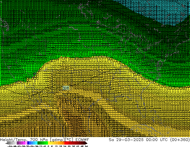
Task: Click the legend value 24
Action: point(65,146)
